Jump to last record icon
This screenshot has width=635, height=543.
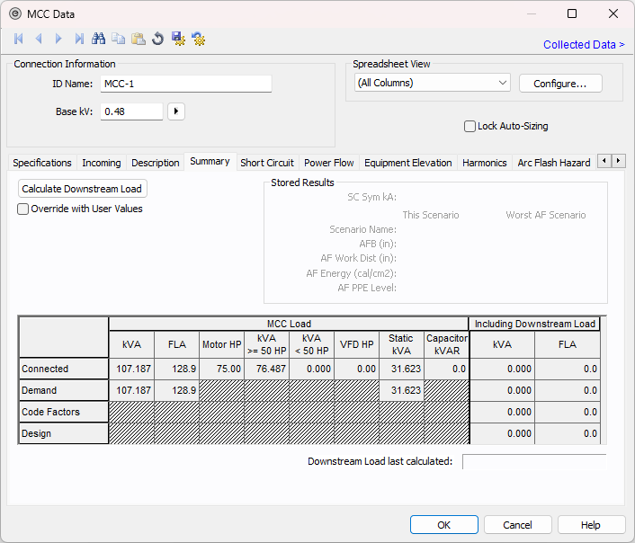pos(79,39)
